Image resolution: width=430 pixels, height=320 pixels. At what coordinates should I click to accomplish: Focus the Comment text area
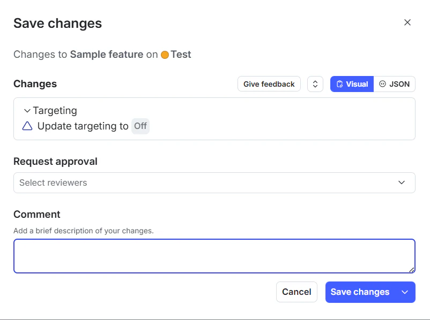pyautogui.click(x=214, y=256)
